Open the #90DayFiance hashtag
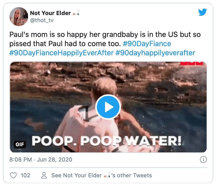The image size is (216, 187). pos(147,44)
